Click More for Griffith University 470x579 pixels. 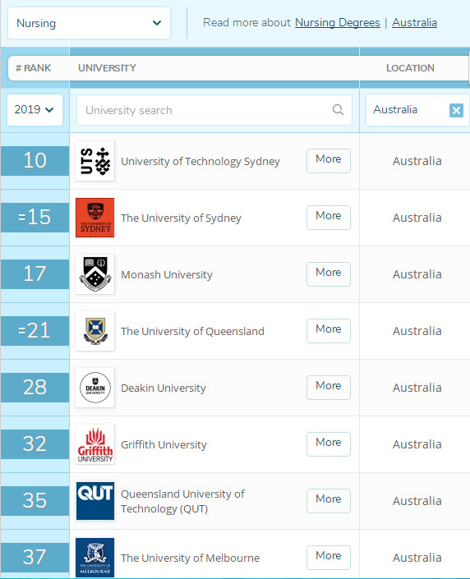[329, 444]
